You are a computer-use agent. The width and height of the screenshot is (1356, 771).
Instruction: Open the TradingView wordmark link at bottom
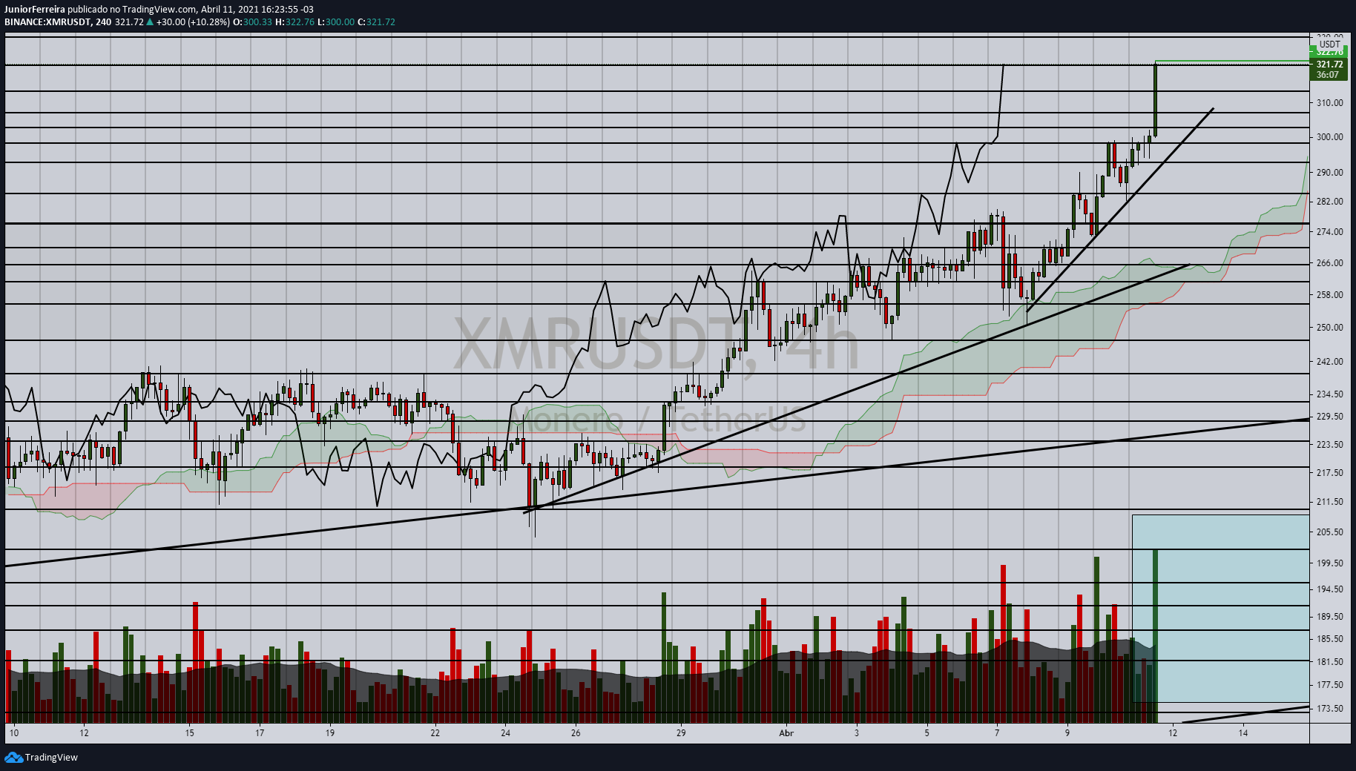(51, 758)
